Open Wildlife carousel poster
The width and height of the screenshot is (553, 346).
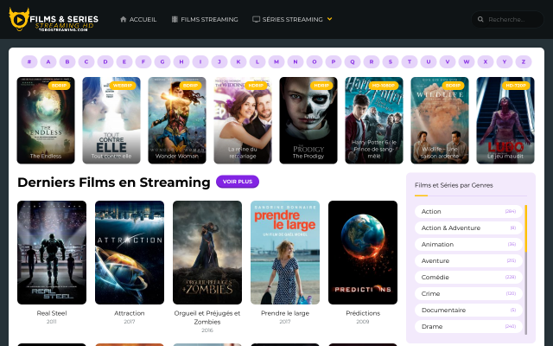point(440,120)
